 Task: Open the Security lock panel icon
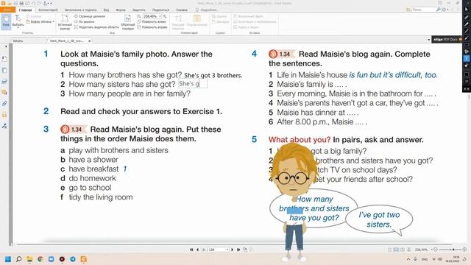pyautogui.click(x=4, y=115)
